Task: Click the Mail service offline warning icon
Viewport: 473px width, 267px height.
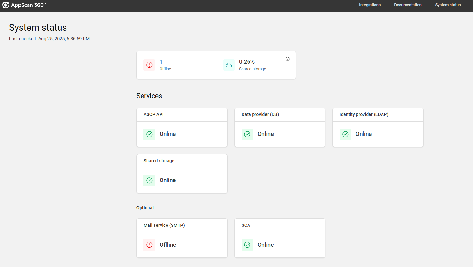Action: (x=149, y=245)
